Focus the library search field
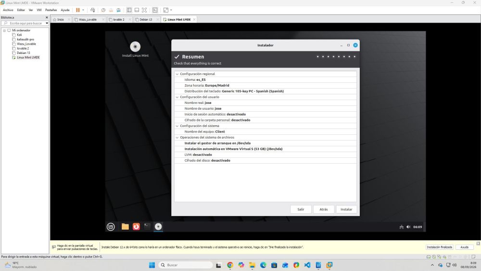 pyautogui.click(x=25, y=23)
